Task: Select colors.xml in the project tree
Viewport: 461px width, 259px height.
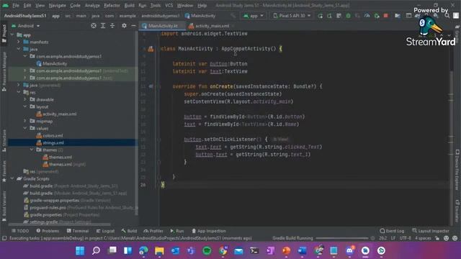Action: coord(53,136)
